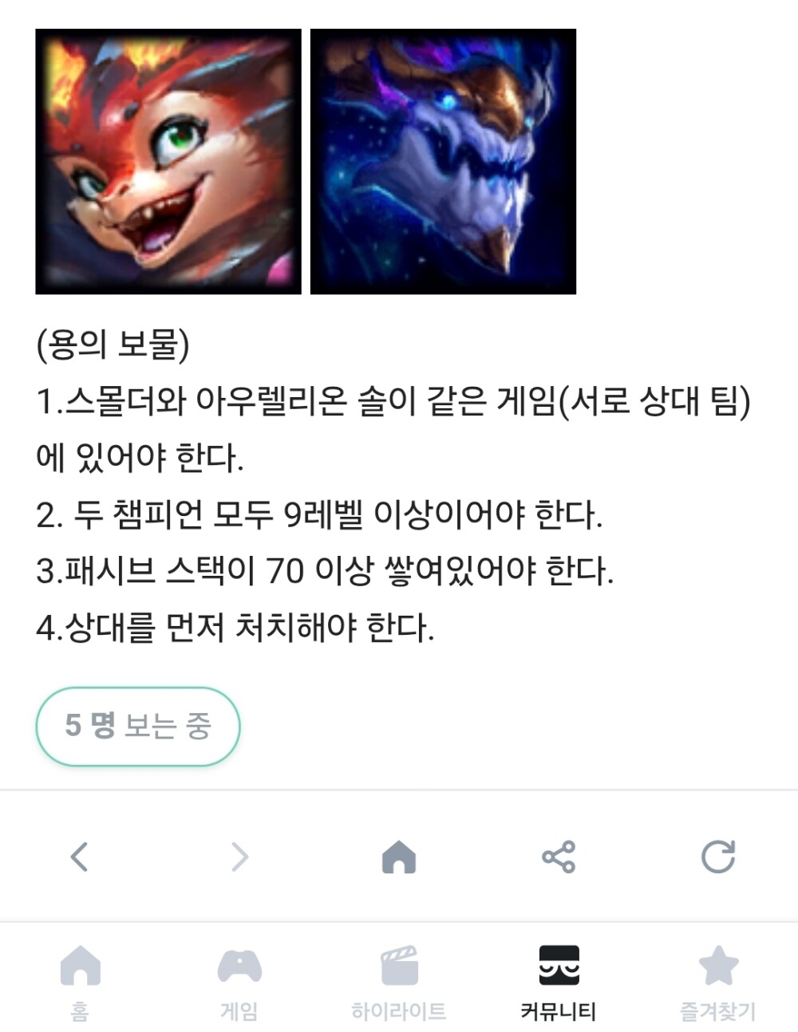Viewport: 798px width, 1032px height.
Task: Open the '5 명 보는 중' viewers button
Action: 138,727
